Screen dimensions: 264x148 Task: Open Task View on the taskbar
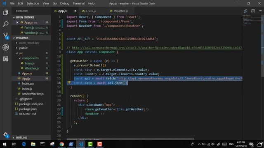pos(14,144)
